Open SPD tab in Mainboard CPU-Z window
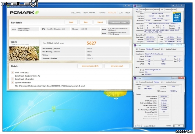The image size is (195, 134). click(162, 49)
